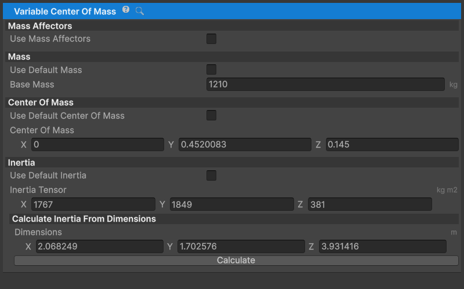Open the help icon beside Variable Center Of Mass

[126, 10]
